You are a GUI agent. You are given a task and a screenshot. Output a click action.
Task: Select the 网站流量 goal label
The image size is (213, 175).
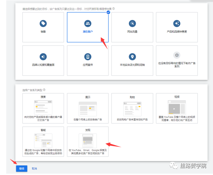tap(132, 32)
